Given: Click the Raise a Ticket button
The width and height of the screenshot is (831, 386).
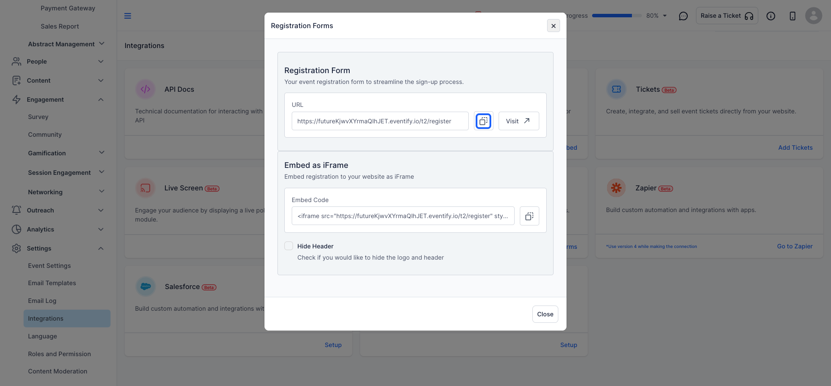Looking at the screenshot, I should 727,16.
